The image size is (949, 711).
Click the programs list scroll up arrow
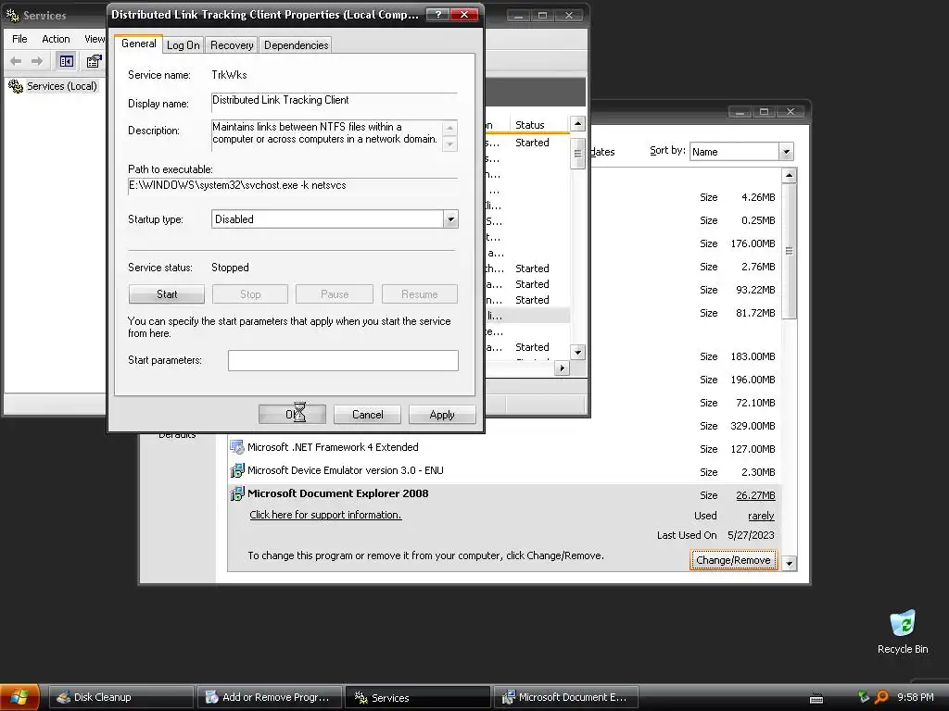coord(789,175)
